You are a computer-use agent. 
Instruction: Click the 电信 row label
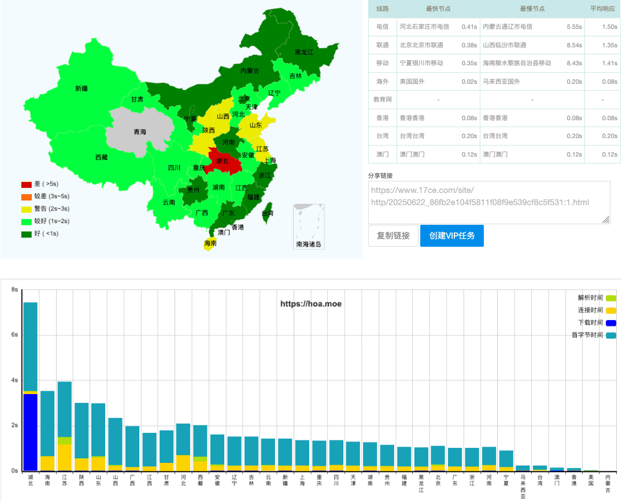(383, 27)
